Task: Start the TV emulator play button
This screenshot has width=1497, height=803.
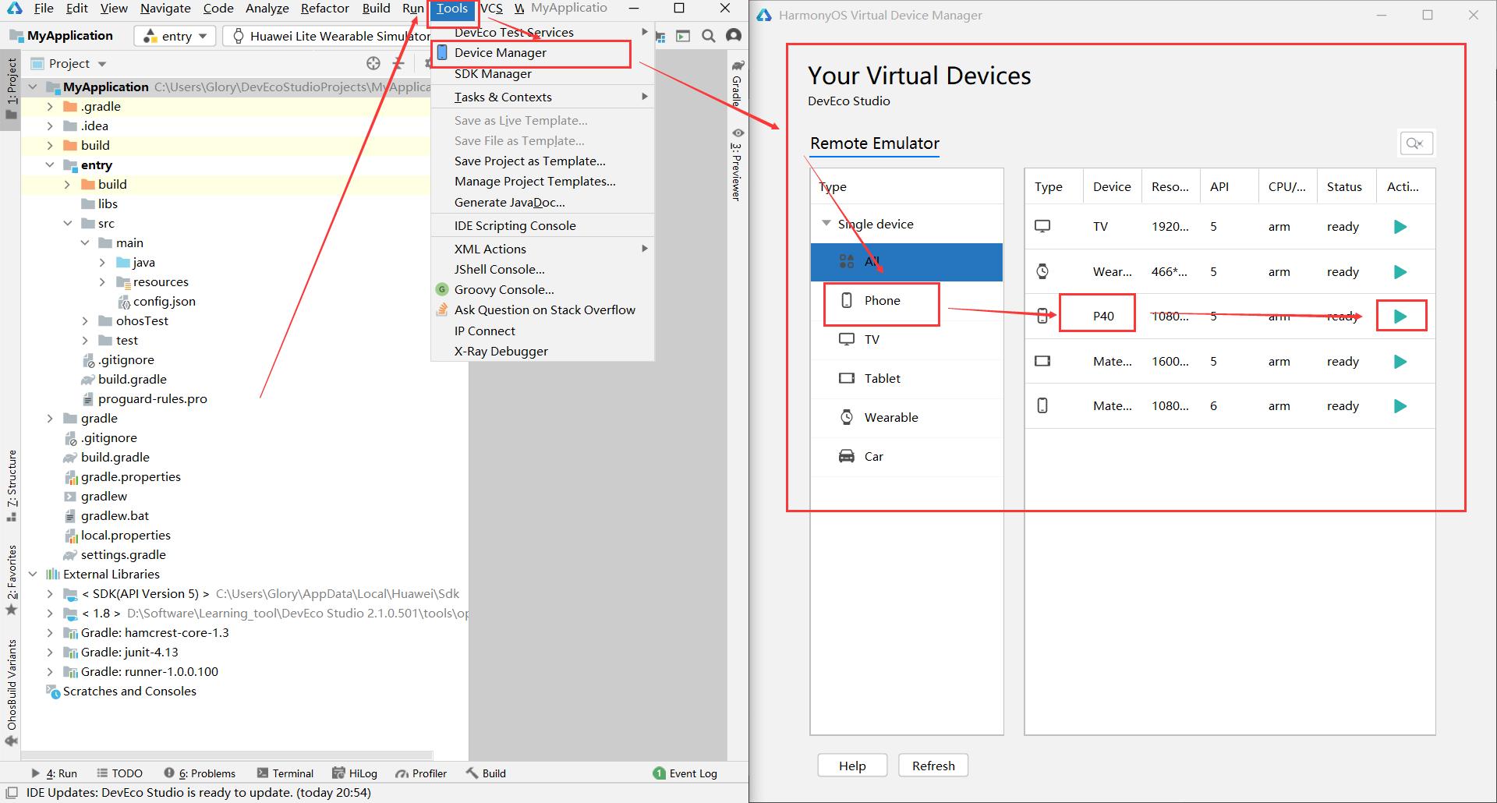Action: click(1400, 227)
